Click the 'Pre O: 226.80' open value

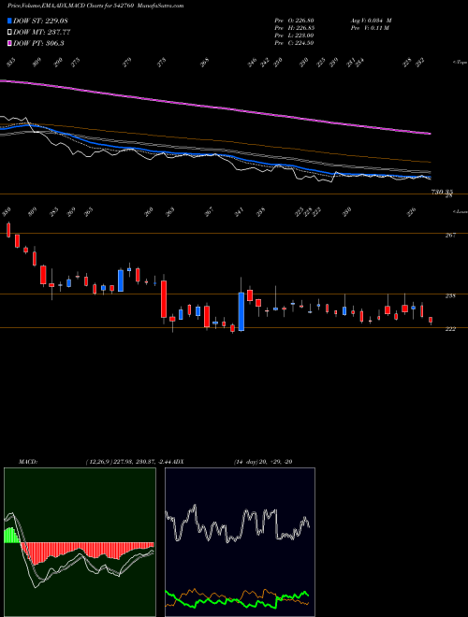point(294,21)
